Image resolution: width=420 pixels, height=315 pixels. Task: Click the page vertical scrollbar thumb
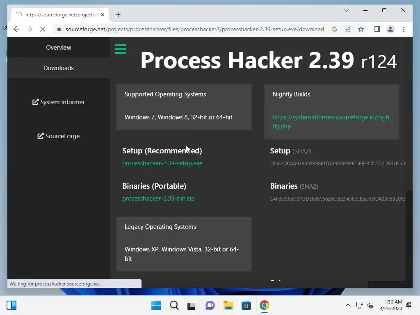409,236
